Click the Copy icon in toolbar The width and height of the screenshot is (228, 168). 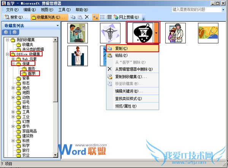tap(73, 17)
